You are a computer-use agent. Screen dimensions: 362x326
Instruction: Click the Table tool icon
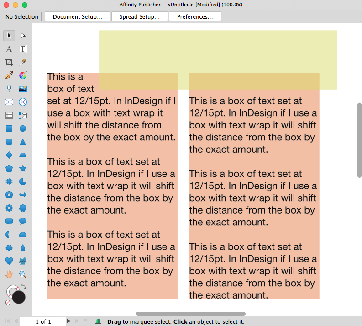click(x=9, y=115)
